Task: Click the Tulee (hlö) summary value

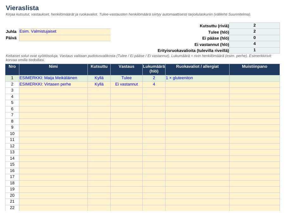Action: [255, 32]
